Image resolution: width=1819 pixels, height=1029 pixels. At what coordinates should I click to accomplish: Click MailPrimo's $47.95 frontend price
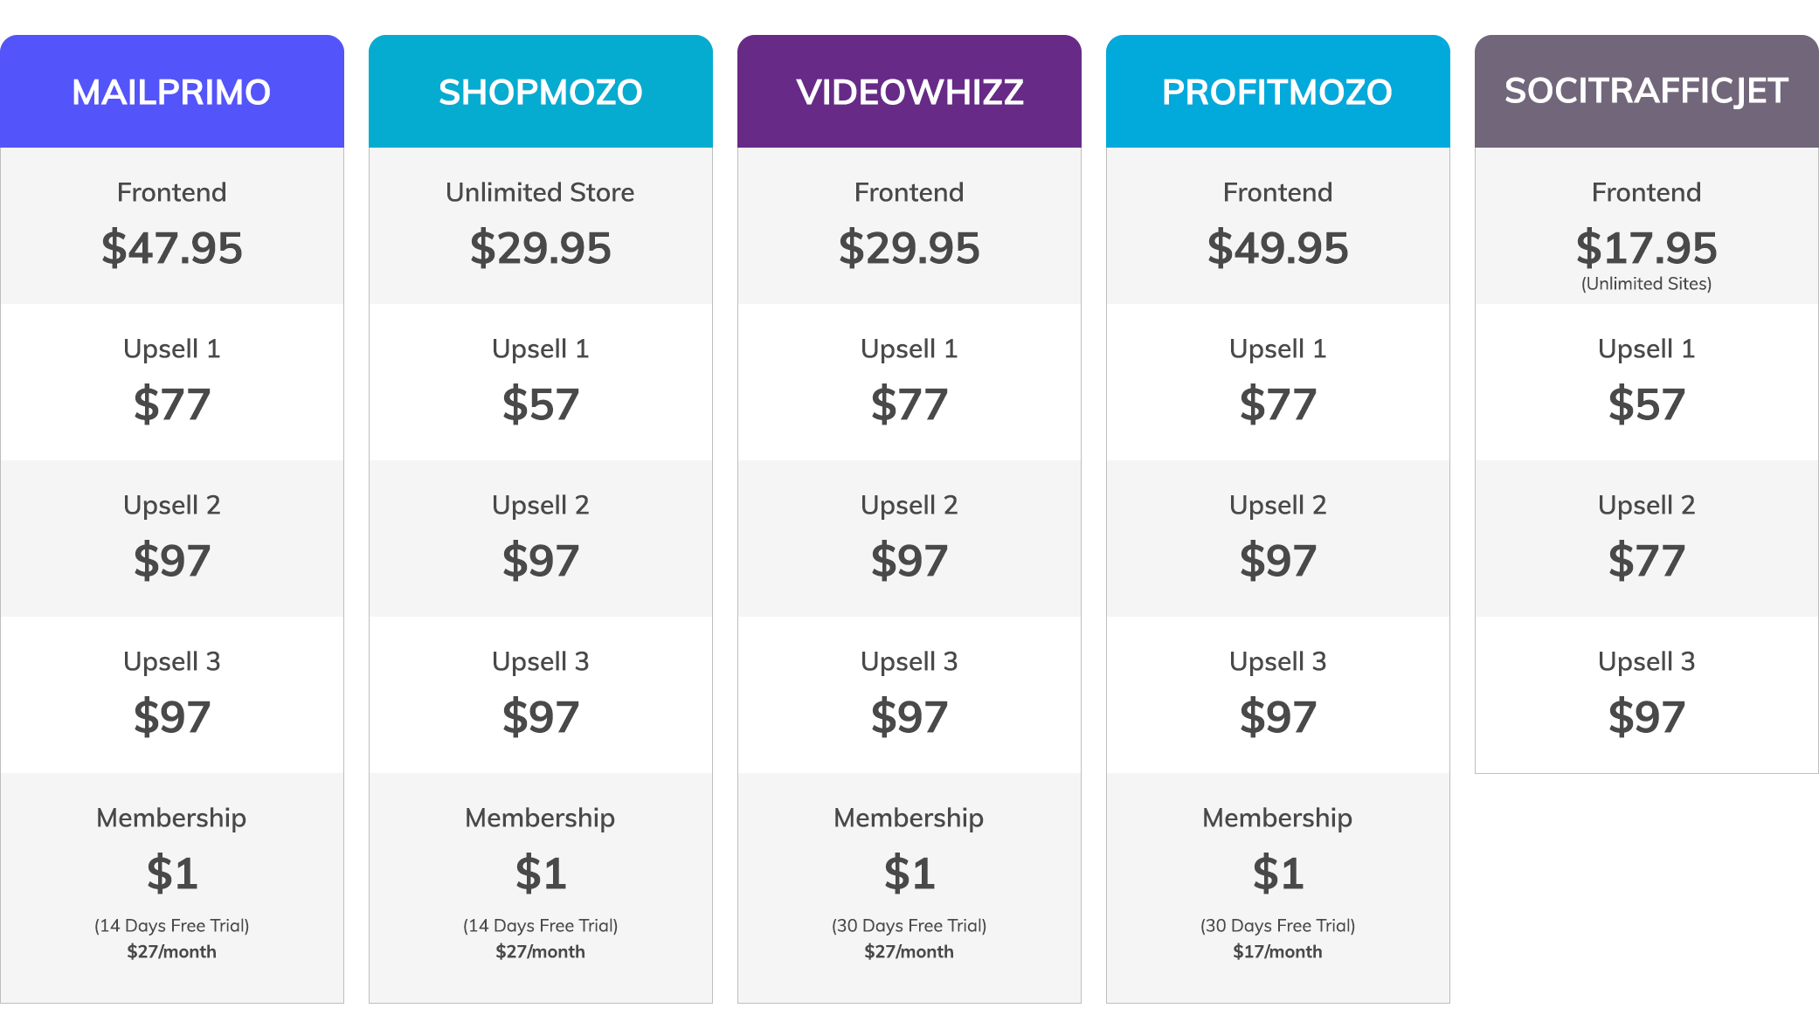[171, 248]
